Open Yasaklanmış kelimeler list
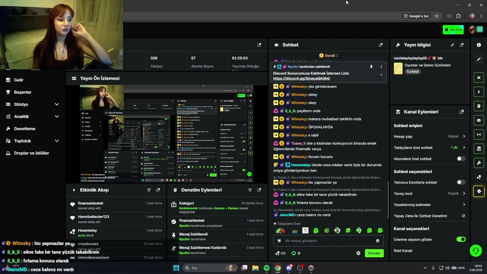The width and height of the screenshot is (487, 274). (x=430, y=205)
